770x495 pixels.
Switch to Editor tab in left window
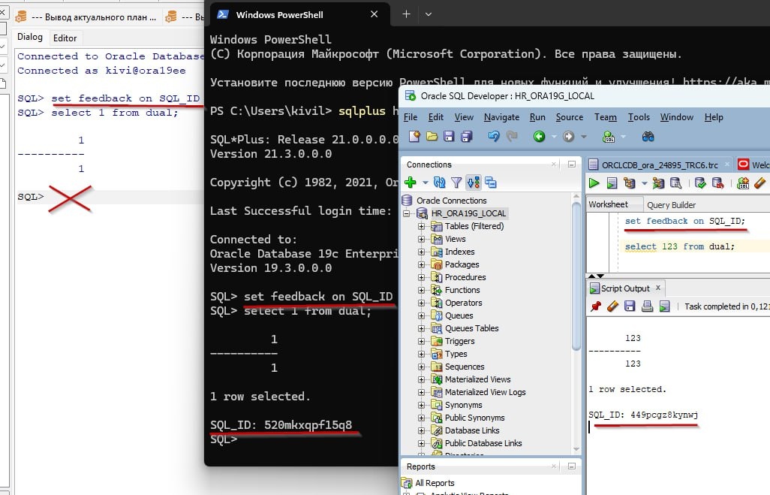point(65,38)
